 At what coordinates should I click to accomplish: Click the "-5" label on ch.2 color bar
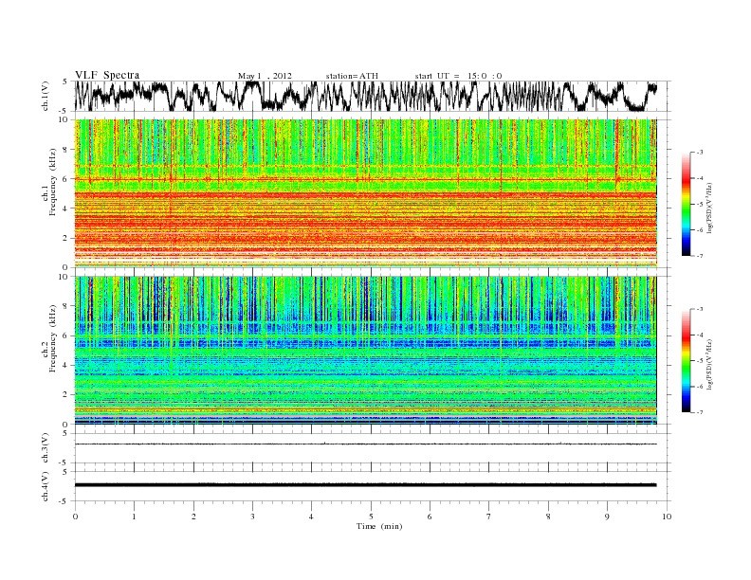[x=699, y=361]
